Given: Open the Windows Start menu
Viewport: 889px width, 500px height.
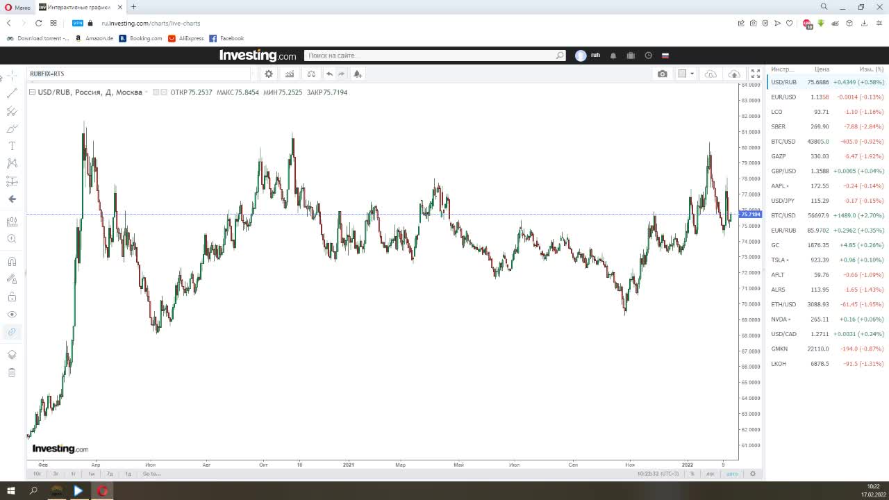Looking at the screenshot, I should [x=11, y=490].
